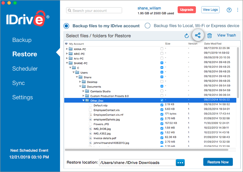The width and height of the screenshot is (243, 172).
Task: Click the refresh icon in the Restore header
Action: point(186,36)
